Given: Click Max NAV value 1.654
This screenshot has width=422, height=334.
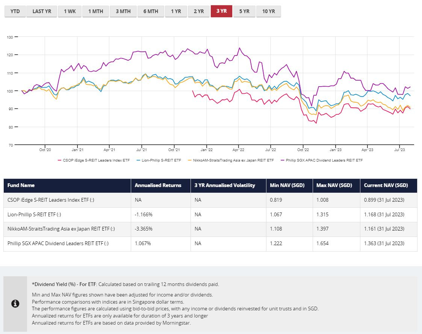Looking at the screenshot, I should [322, 243].
